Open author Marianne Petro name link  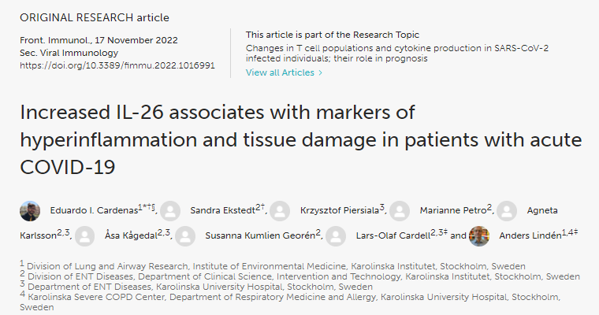451,211
